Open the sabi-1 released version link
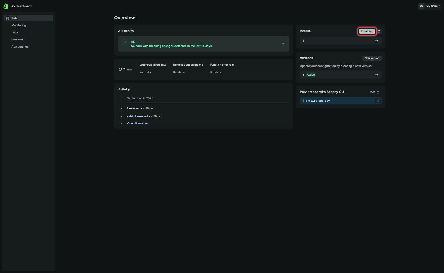This screenshot has width=444, height=273. 132,116
